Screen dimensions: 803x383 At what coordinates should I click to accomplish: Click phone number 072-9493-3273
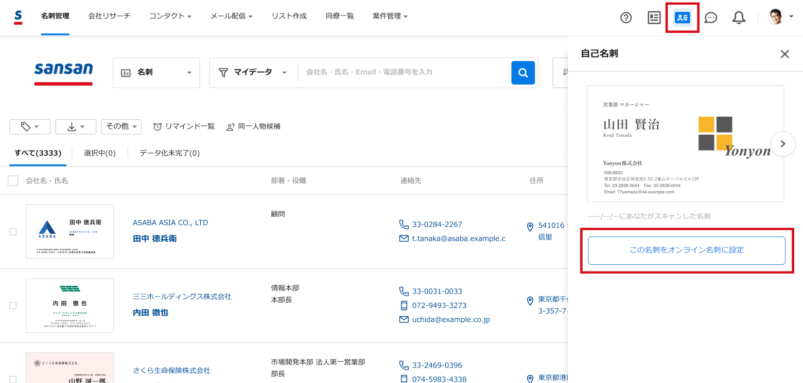[x=440, y=305]
